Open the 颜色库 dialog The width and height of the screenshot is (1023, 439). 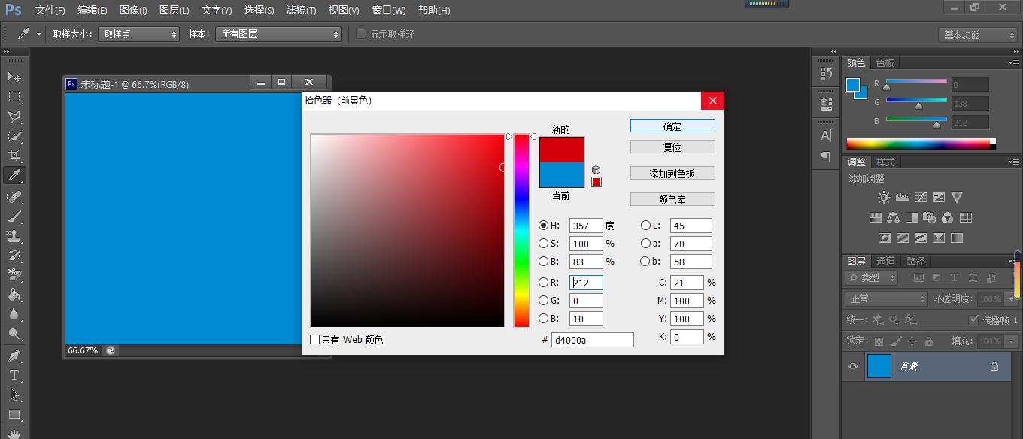(672, 198)
